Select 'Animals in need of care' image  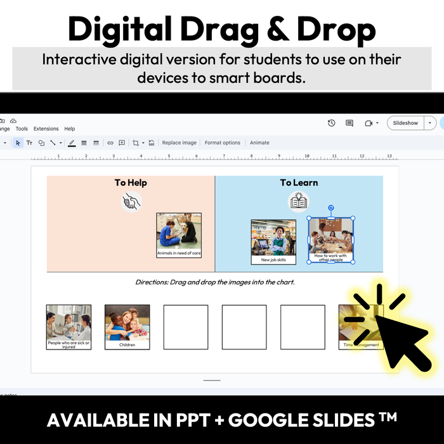(x=179, y=235)
